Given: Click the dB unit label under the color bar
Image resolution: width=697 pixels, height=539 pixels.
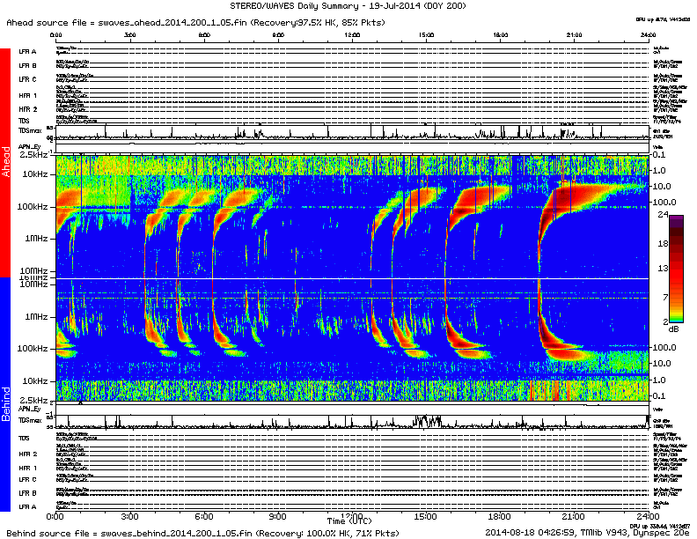Looking at the screenshot, I should point(673,329).
